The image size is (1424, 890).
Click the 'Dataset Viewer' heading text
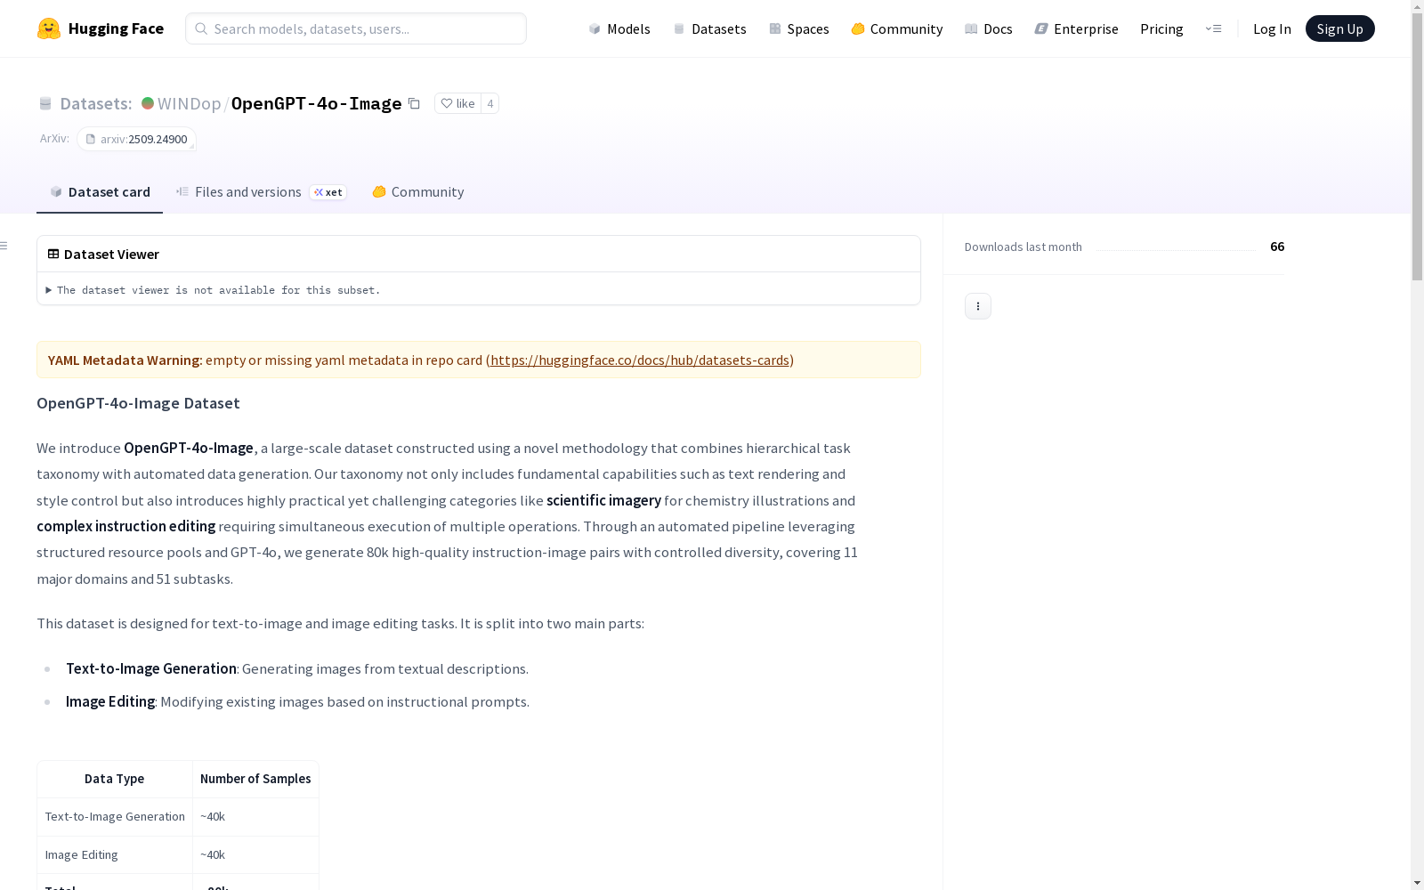111,254
